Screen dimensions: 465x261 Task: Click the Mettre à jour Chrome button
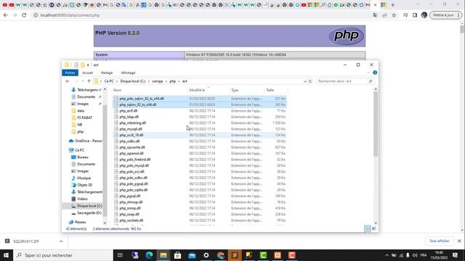point(445,15)
